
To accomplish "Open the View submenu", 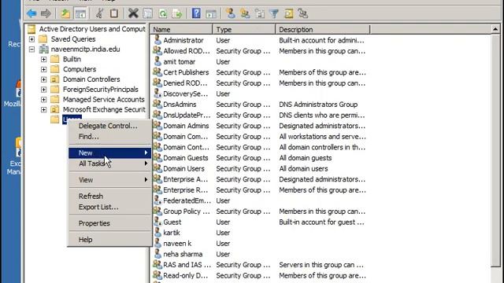I will (x=109, y=180).
